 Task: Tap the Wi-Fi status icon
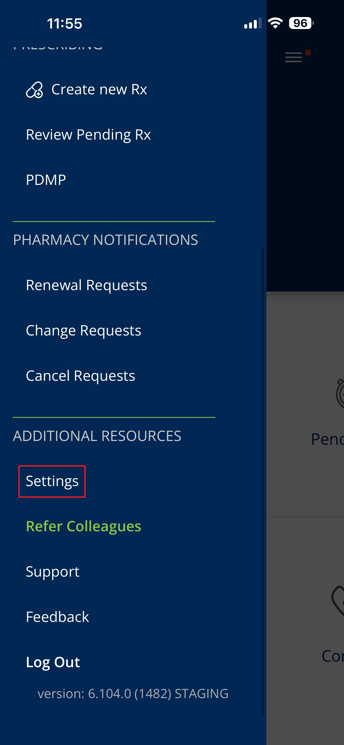click(x=275, y=23)
